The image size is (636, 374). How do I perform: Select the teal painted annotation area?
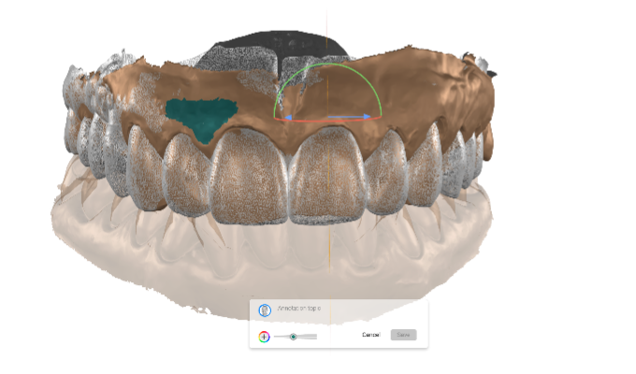(x=198, y=114)
